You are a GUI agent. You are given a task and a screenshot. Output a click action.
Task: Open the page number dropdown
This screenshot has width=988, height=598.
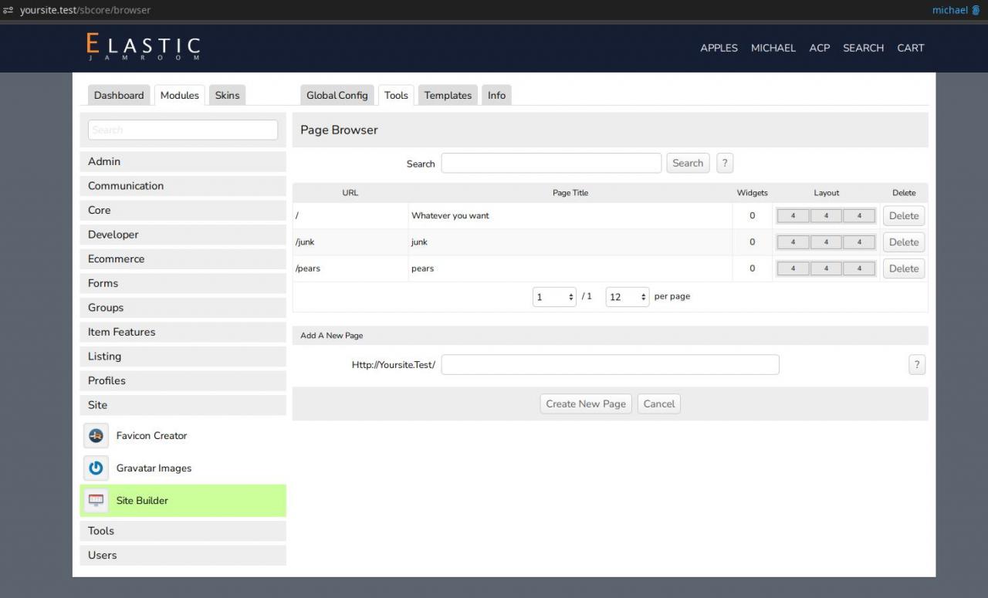pos(554,297)
